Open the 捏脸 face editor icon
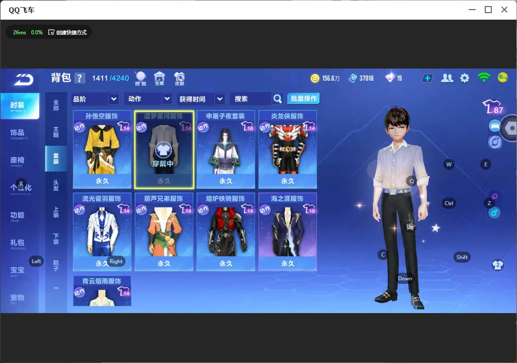The image size is (517, 363). (141, 79)
